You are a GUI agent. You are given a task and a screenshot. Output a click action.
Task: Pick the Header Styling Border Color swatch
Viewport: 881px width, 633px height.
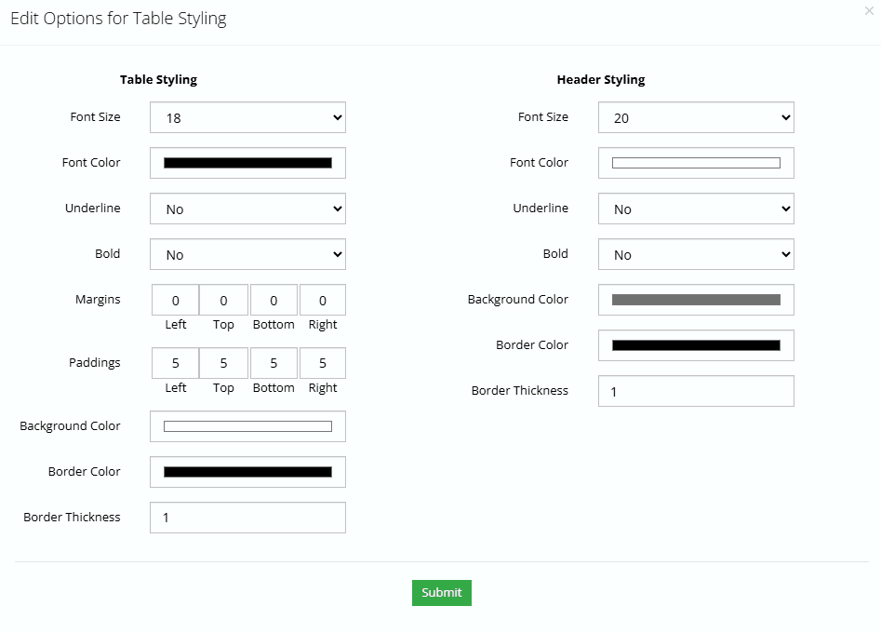tap(696, 345)
